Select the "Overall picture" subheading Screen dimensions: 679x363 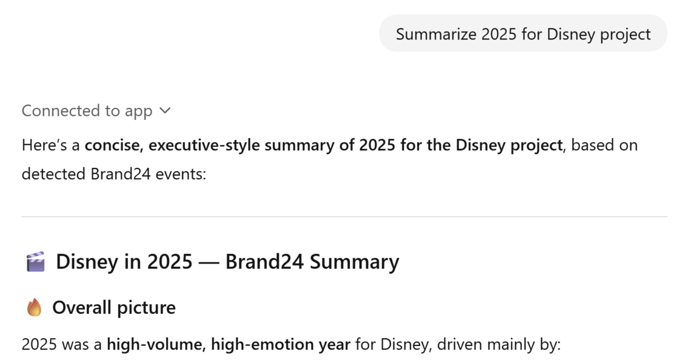114,308
